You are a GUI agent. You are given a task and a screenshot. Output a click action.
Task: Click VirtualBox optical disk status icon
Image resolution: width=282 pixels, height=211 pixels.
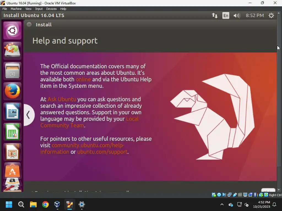[x=219, y=195]
